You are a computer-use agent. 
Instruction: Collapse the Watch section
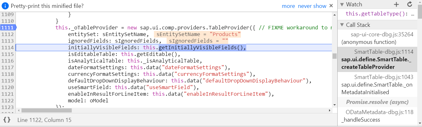coord(342,4)
